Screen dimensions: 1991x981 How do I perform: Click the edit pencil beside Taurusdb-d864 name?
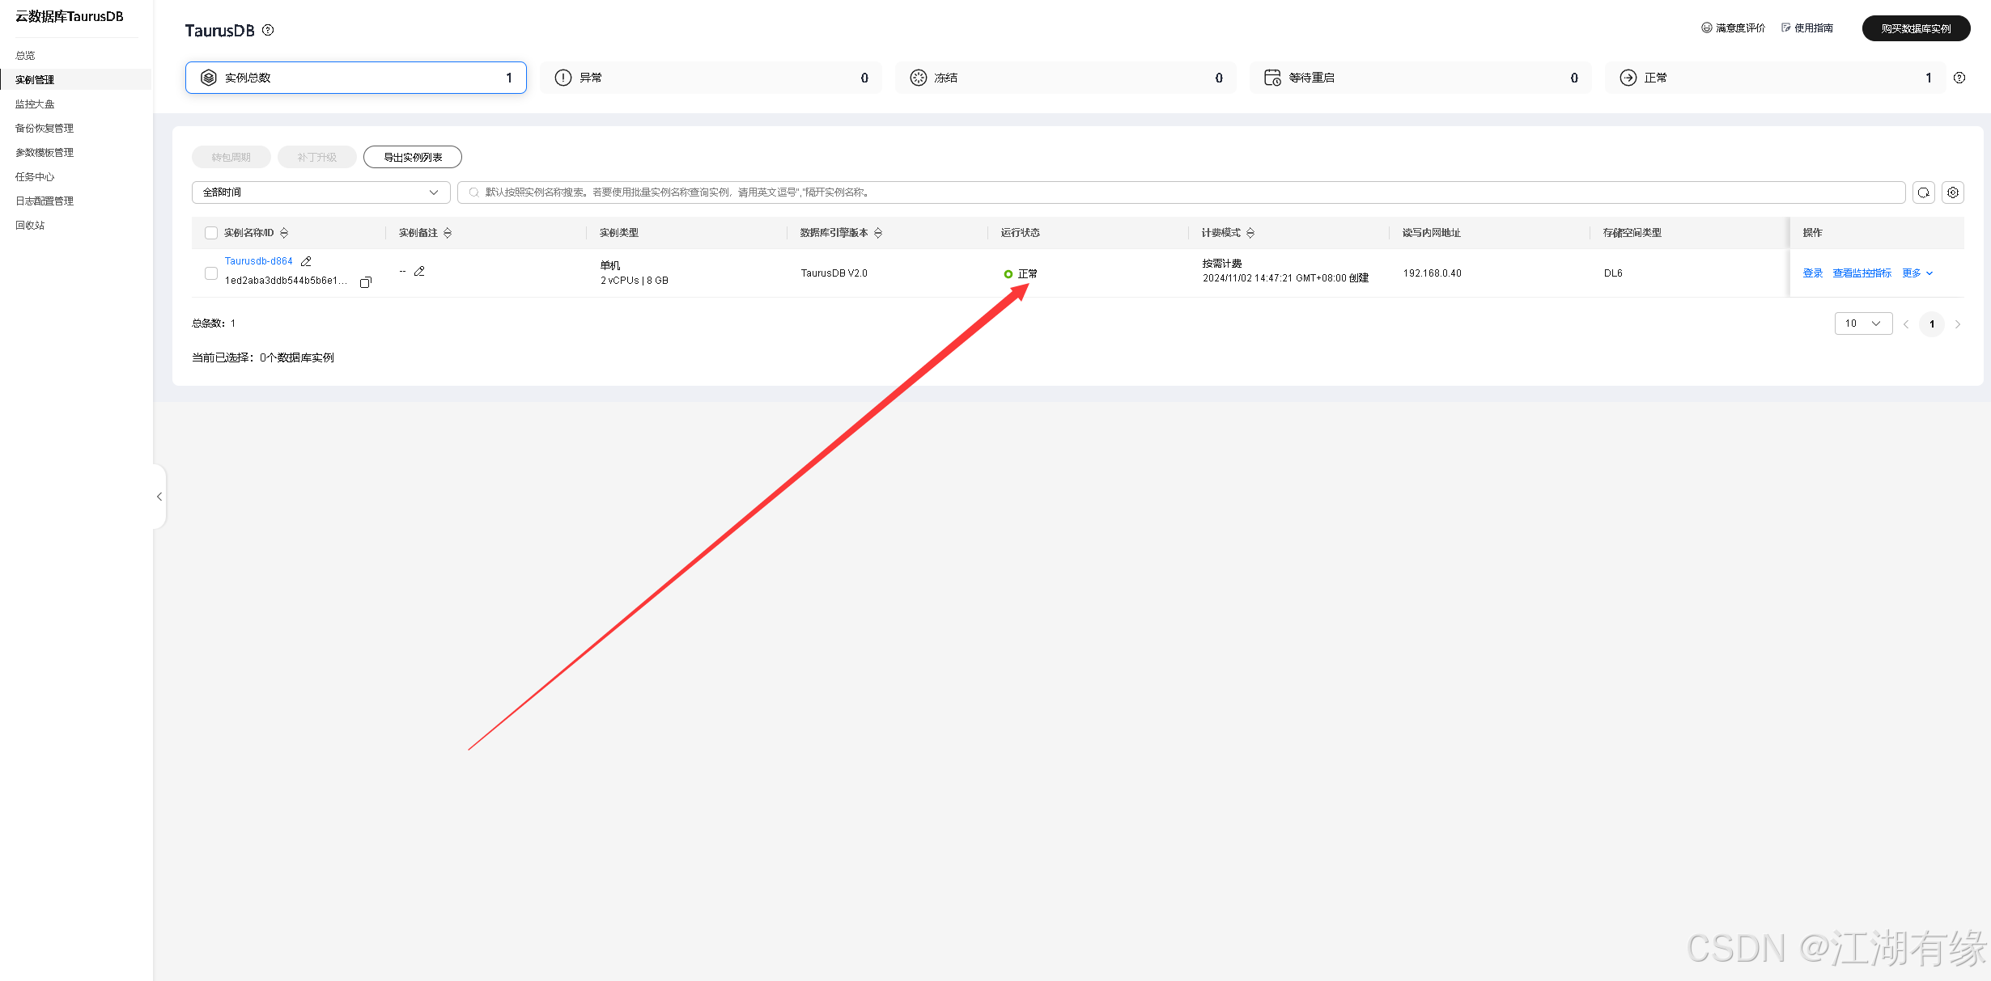306,261
